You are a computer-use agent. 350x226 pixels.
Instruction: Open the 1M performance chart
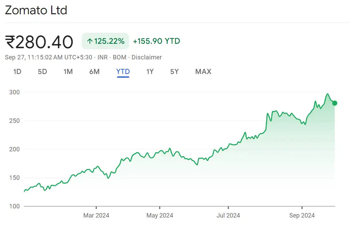point(68,72)
